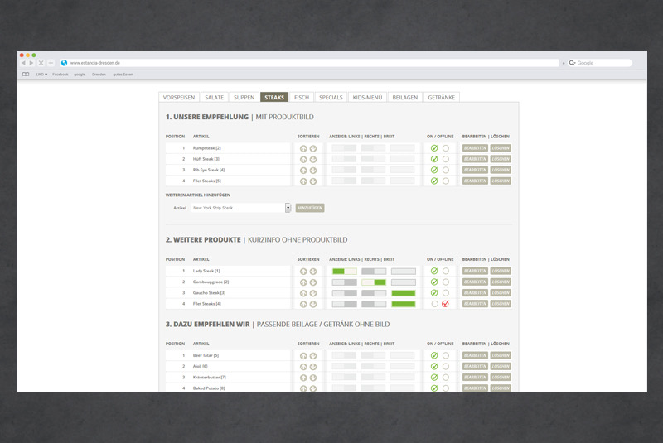Screen dimensions: 663x443
Task: Move Rumpsteak down with sort arrow
Action: pos(313,149)
